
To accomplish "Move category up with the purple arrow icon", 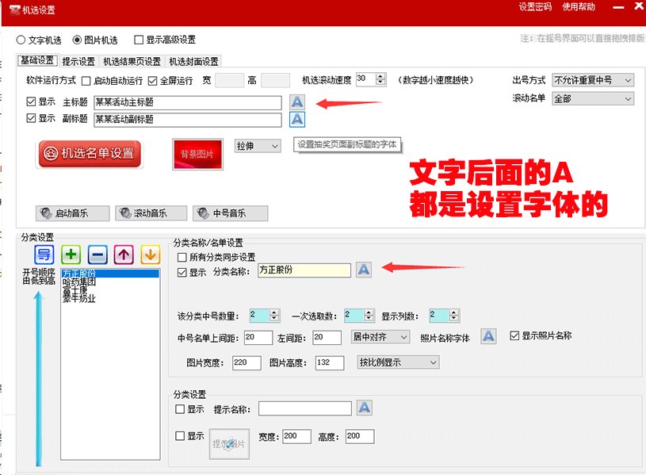I will [124, 255].
